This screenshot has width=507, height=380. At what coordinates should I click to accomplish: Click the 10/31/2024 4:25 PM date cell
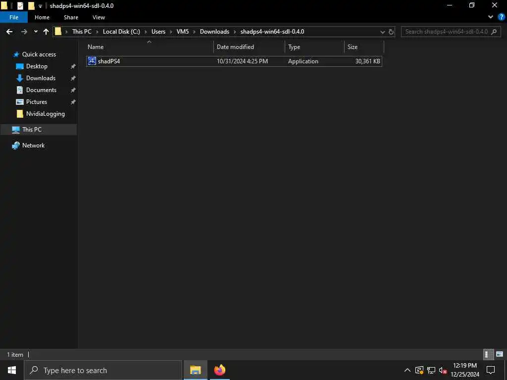pyautogui.click(x=242, y=61)
